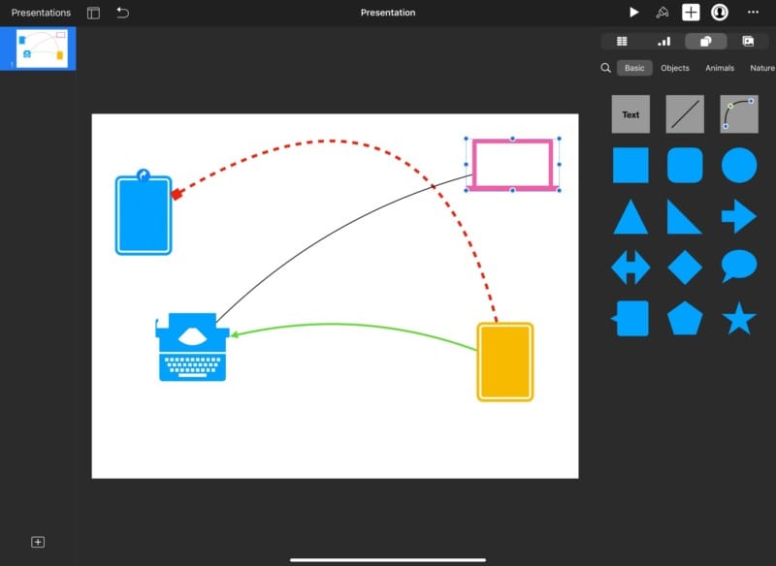Tap the Format paintbrush icon
Viewport: 776px width, 566px height.
click(661, 12)
